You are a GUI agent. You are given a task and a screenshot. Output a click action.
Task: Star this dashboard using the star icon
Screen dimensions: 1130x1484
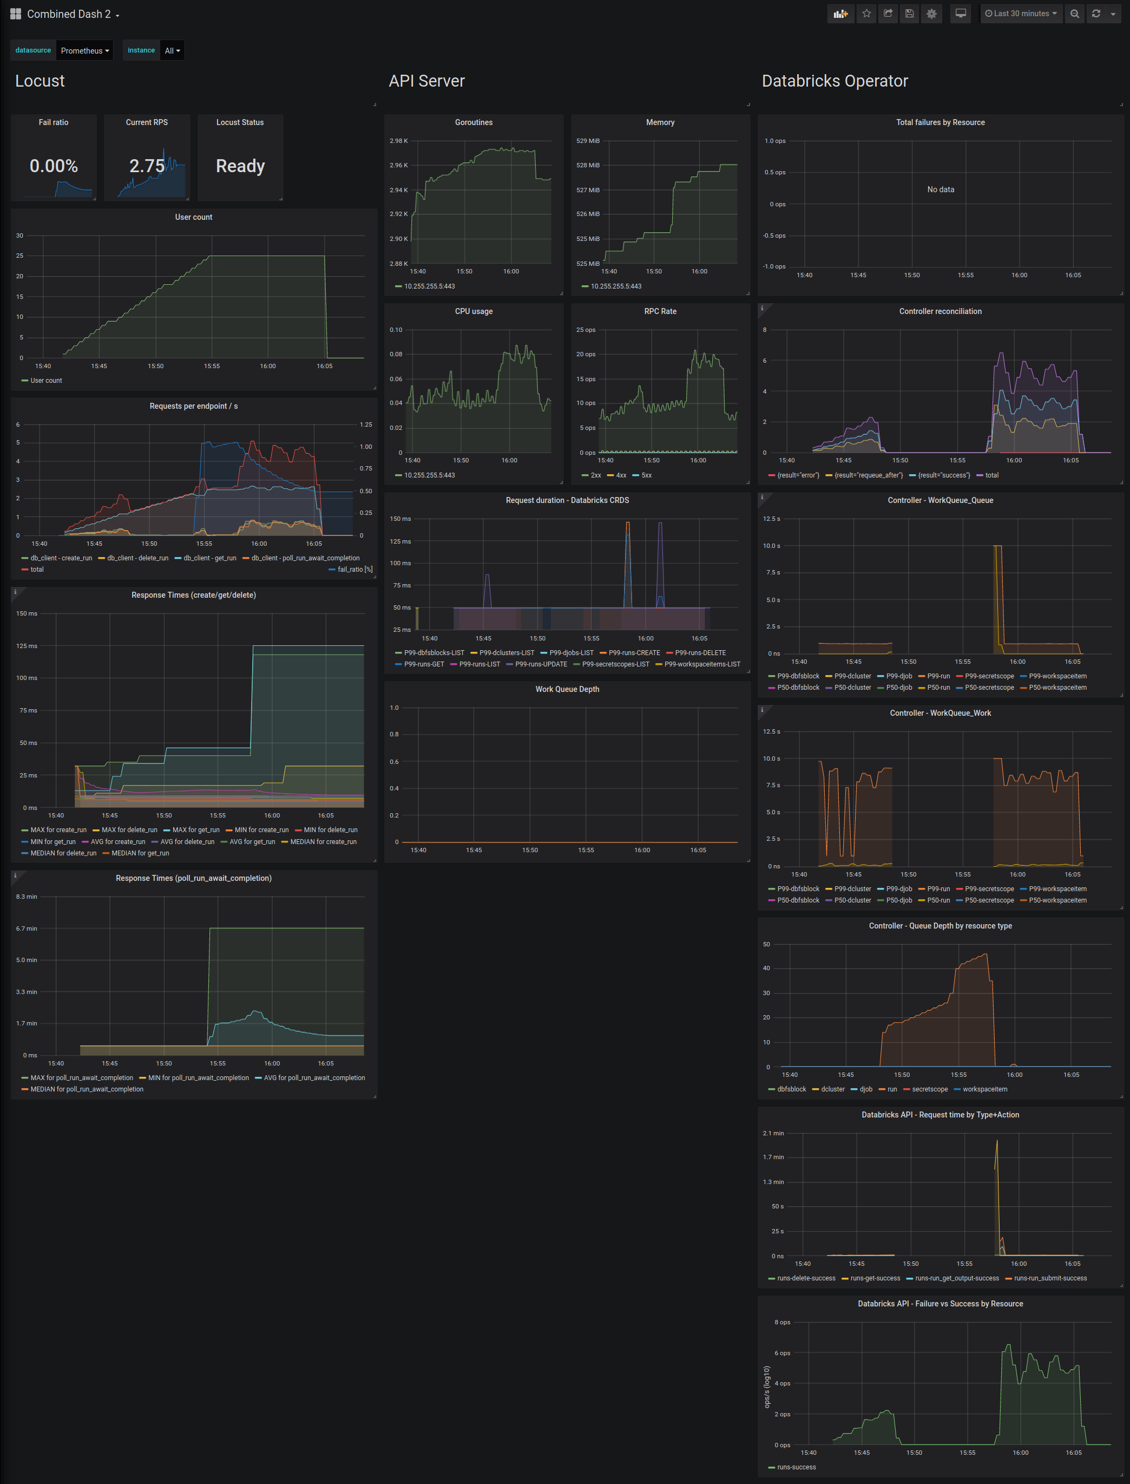pyautogui.click(x=866, y=14)
